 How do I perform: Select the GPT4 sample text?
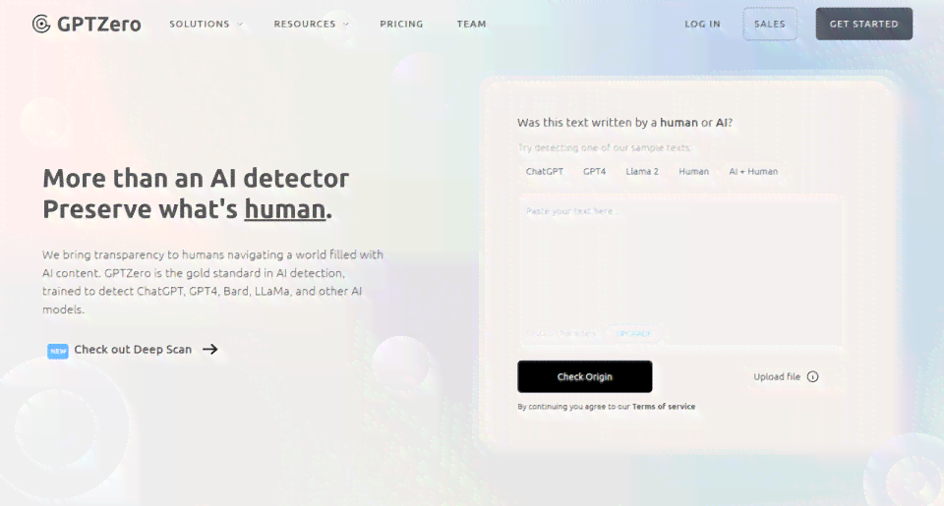pyautogui.click(x=594, y=172)
